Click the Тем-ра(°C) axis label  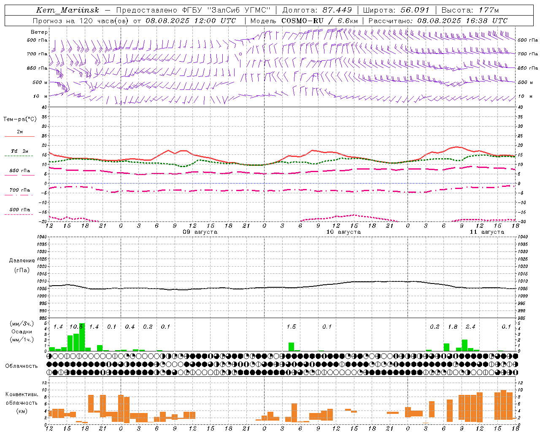point(20,119)
